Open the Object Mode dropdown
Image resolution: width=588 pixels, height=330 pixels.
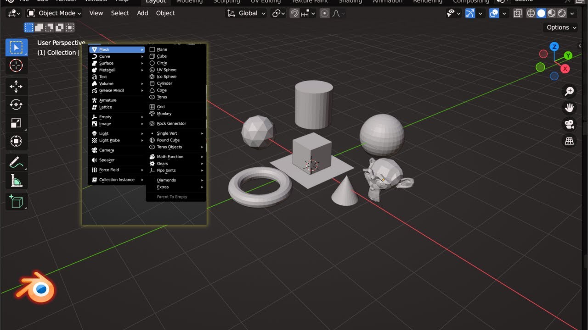tap(54, 13)
